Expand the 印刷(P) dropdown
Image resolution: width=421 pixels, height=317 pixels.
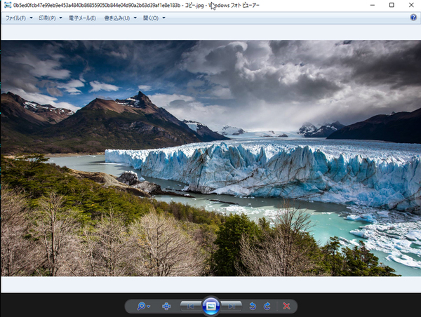(x=51, y=18)
